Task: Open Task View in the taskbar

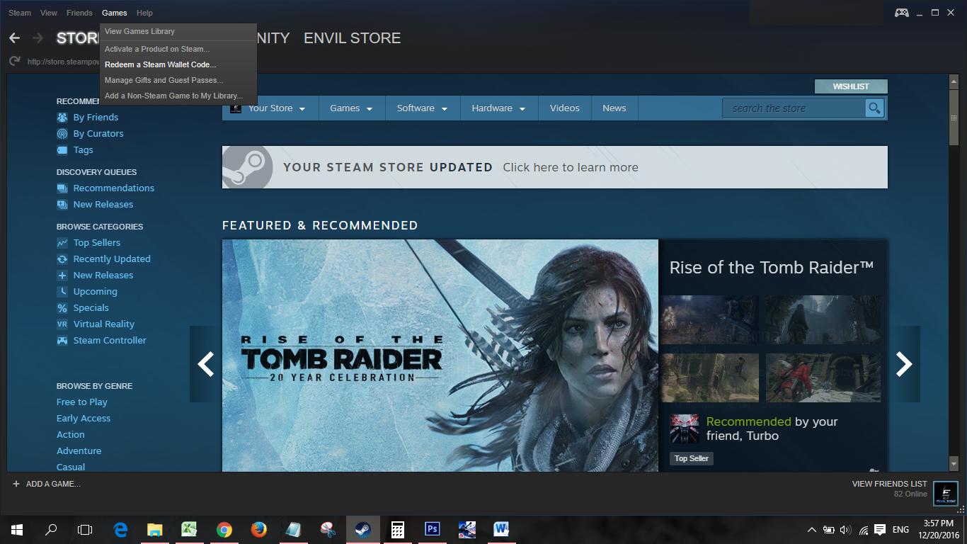Action: 85,529
